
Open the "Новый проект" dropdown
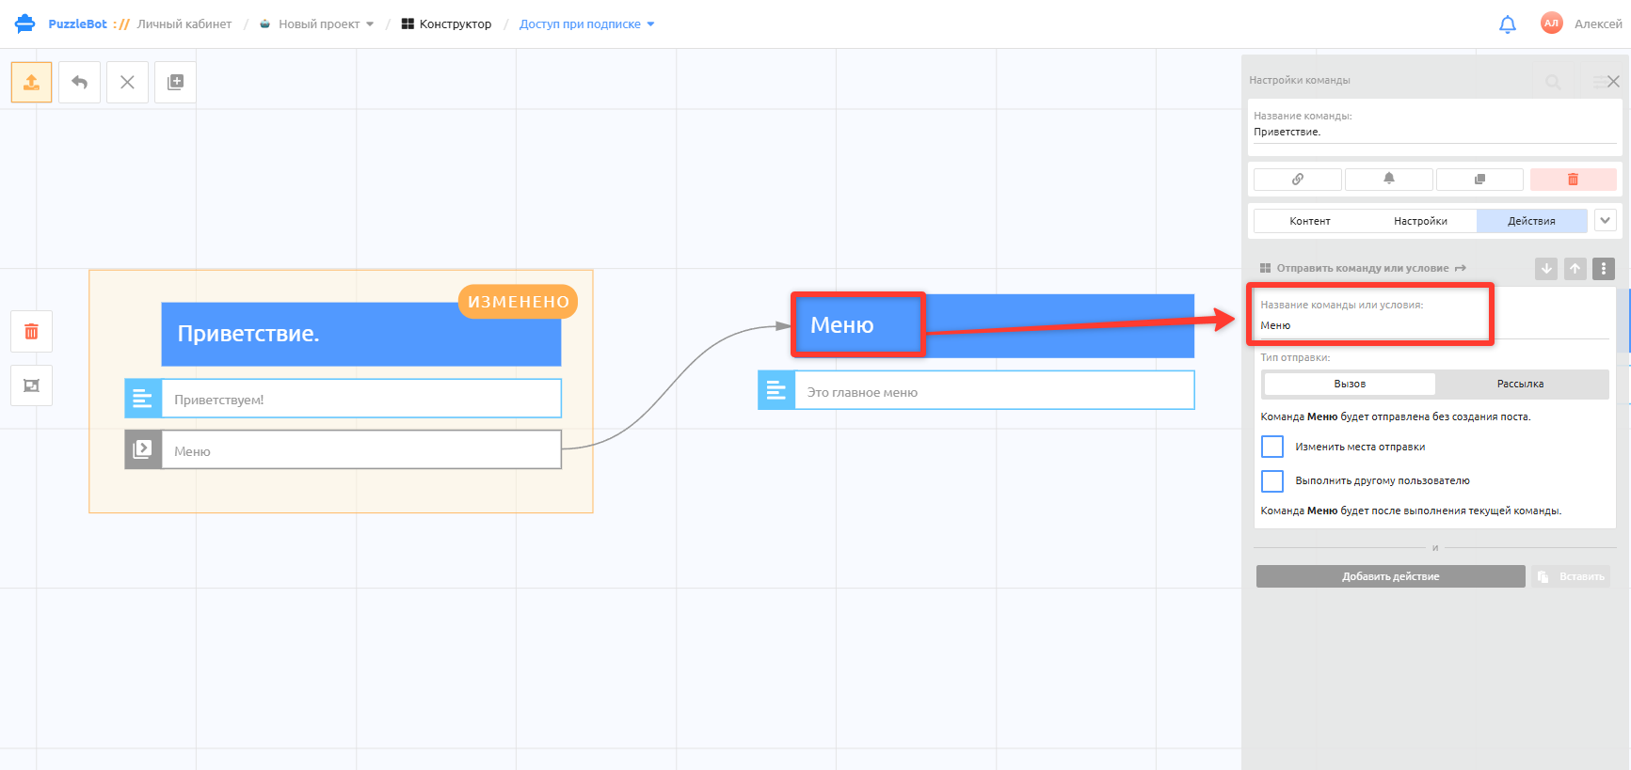(x=317, y=24)
